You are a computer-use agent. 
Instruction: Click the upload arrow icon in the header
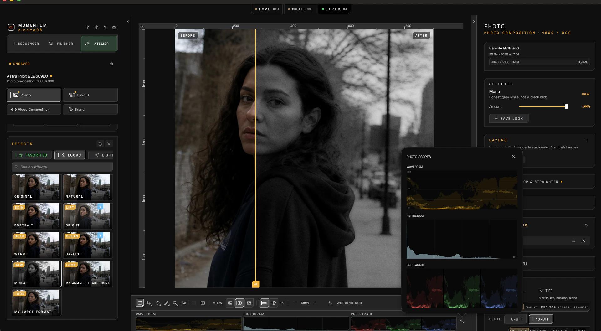tap(88, 27)
